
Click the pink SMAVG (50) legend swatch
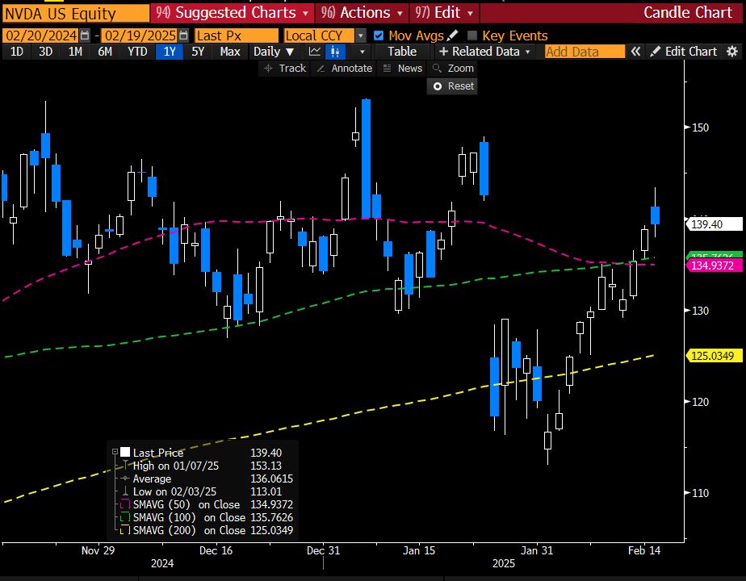(x=125, y=504)
